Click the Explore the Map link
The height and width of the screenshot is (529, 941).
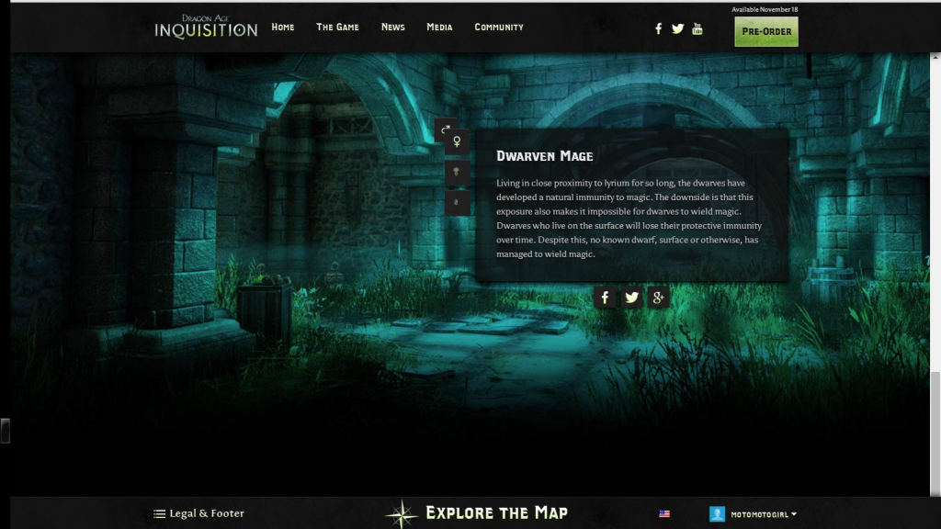pyautogui.click(x=496, y=512)
